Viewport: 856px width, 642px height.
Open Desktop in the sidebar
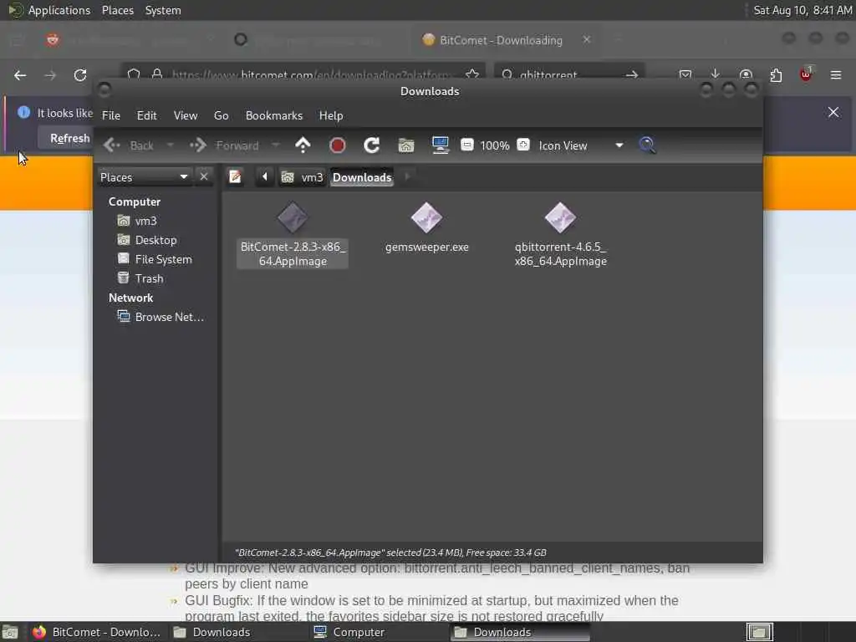pyautogui.click(x=155, y=240)
